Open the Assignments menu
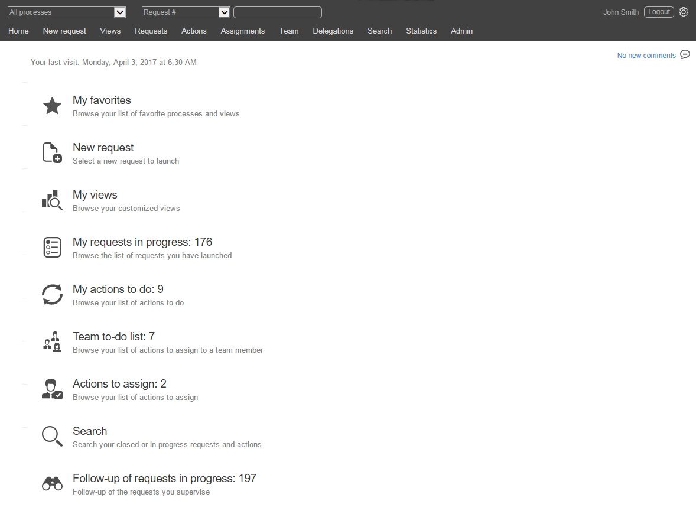 242,31
